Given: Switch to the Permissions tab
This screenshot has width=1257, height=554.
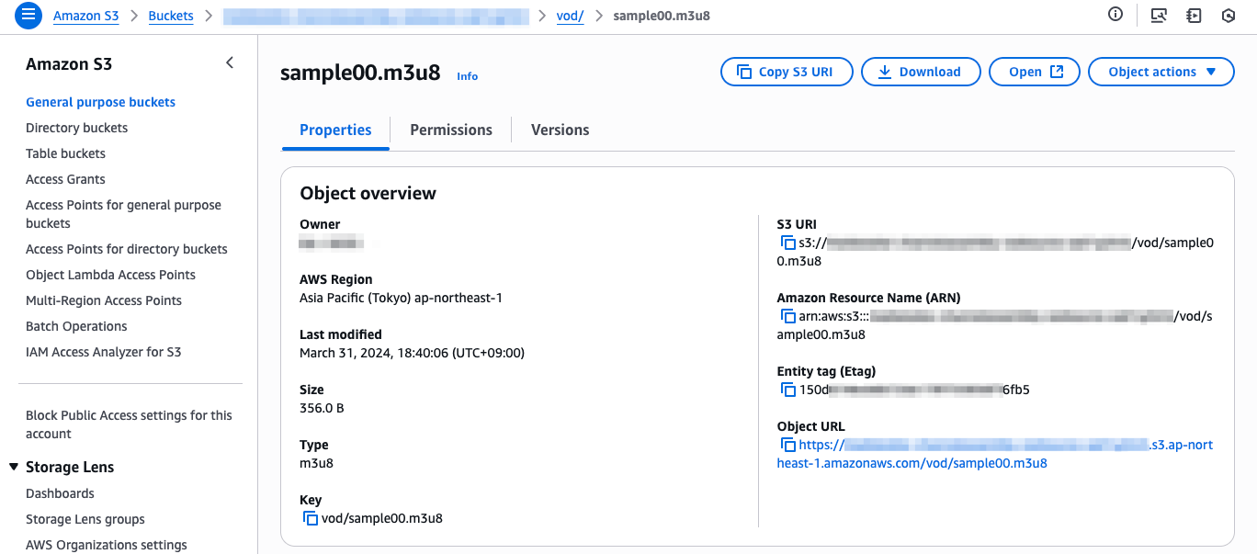Looking at the screenshot, I should (x=451, y=130).
